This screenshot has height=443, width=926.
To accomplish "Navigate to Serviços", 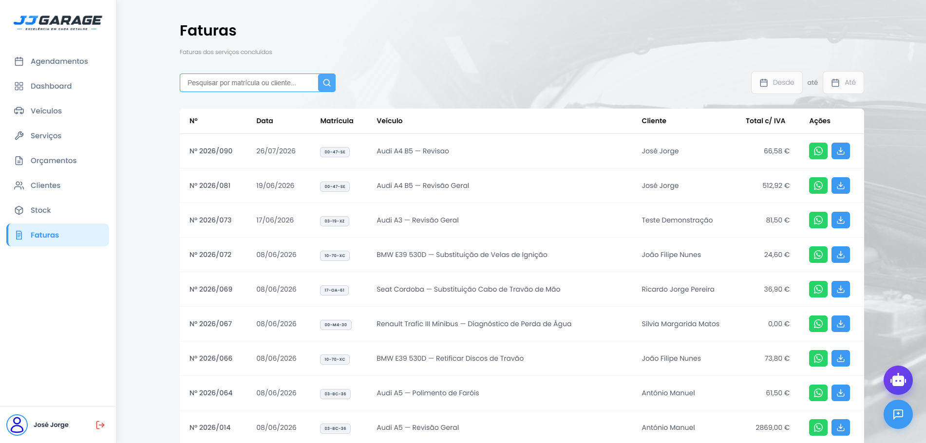I will [58, 136].
